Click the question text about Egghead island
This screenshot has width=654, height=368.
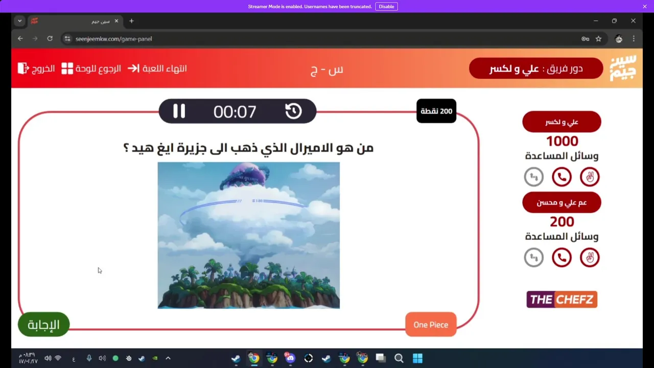(248, 148)
